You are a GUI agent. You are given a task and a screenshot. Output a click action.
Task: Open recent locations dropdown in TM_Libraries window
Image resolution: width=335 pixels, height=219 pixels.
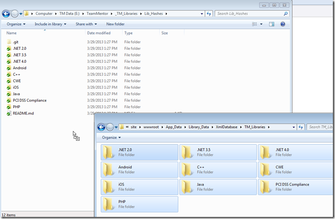tap(116, 127)
